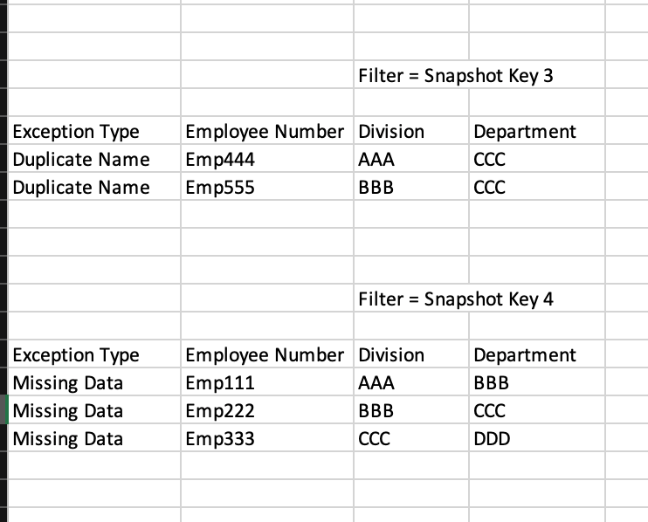Click the upper Division header cell
Screen dimensions: 648x522
[x=411, y=131]
